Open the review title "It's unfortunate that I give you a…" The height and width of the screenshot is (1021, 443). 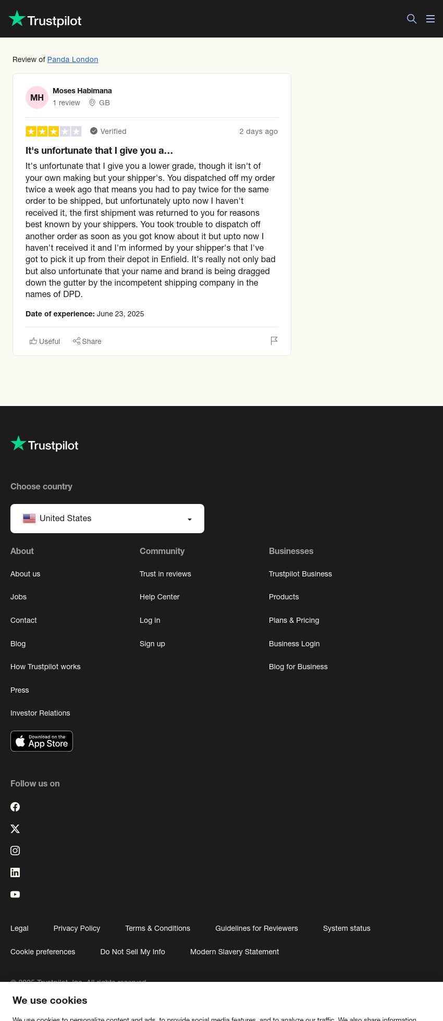[x=99, y=151]
